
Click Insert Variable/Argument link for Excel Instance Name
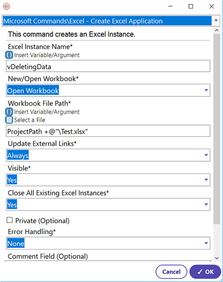click(x=47, y=55)
